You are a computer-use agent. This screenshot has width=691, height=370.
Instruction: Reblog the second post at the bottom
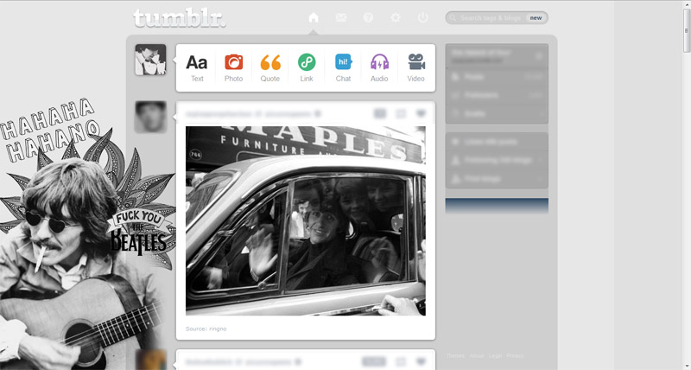pyautogui.click(x=401, y=362)
